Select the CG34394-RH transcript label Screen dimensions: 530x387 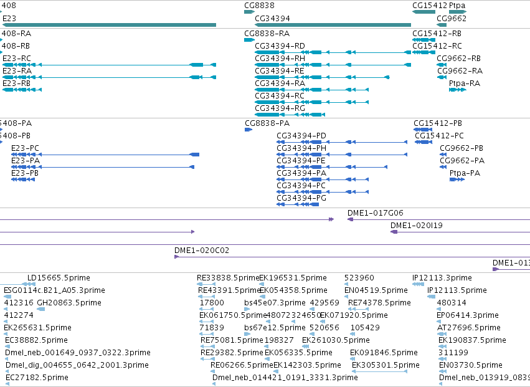click(280, 59)
